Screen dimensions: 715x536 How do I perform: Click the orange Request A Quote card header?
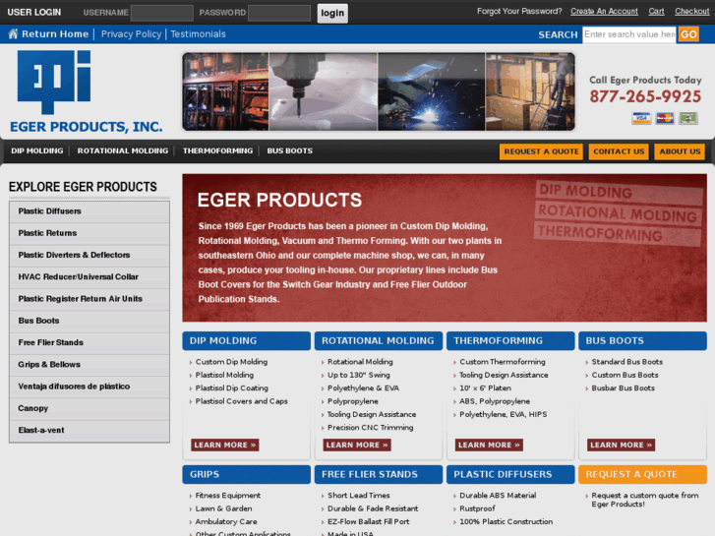pyautogui.click(x=642, y=474)
